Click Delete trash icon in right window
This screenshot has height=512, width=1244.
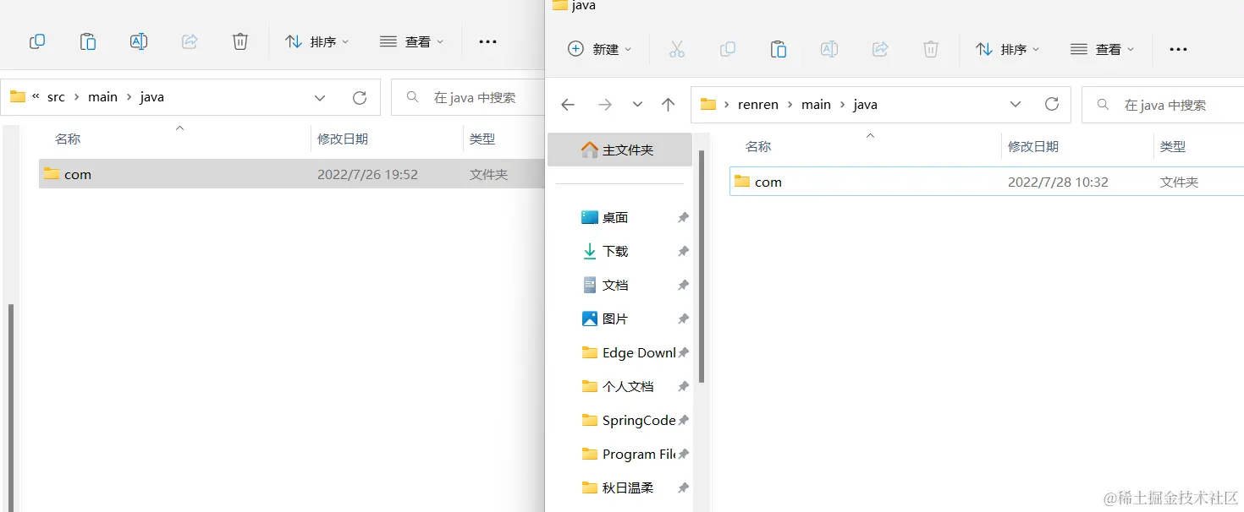[x=931, y=49]
